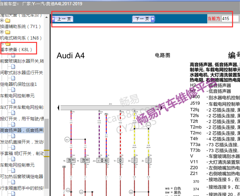Click legend row H2 高音扬声器

pyautogui.click(x=211, y=85)
